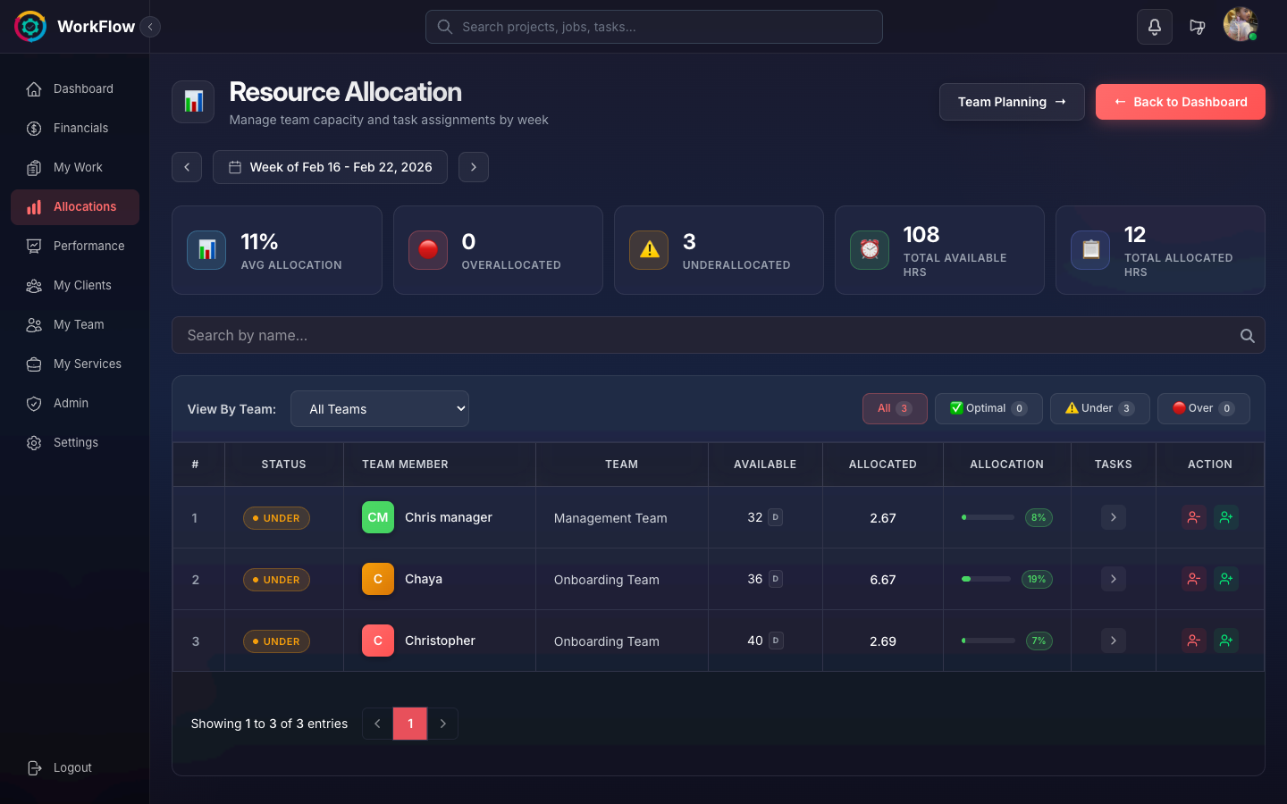The width and height of the screenshot is (1287, 804).
Task: Toggle the Over allocation filter
Action: 1203,408
